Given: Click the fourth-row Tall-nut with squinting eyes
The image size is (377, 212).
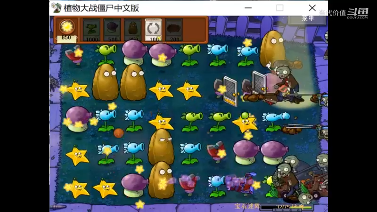Looking at the screenshot, I should click(x=161, y=147).
